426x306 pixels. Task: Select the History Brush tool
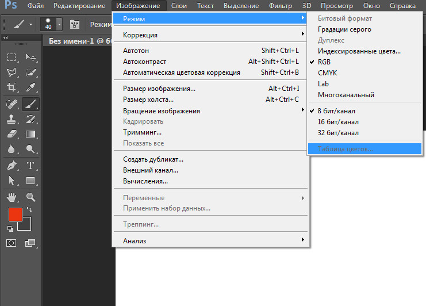click(30, 119)
